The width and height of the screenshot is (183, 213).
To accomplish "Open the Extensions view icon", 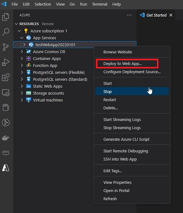I will tap(5, 77).
